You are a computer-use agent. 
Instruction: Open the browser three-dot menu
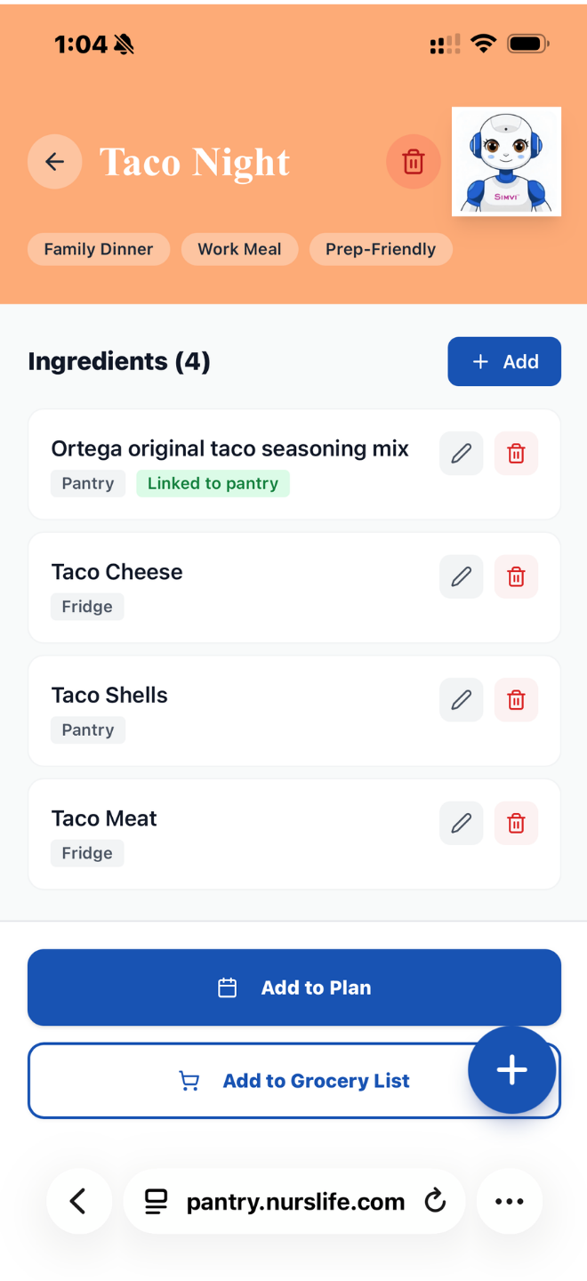tap(509, 1201)
